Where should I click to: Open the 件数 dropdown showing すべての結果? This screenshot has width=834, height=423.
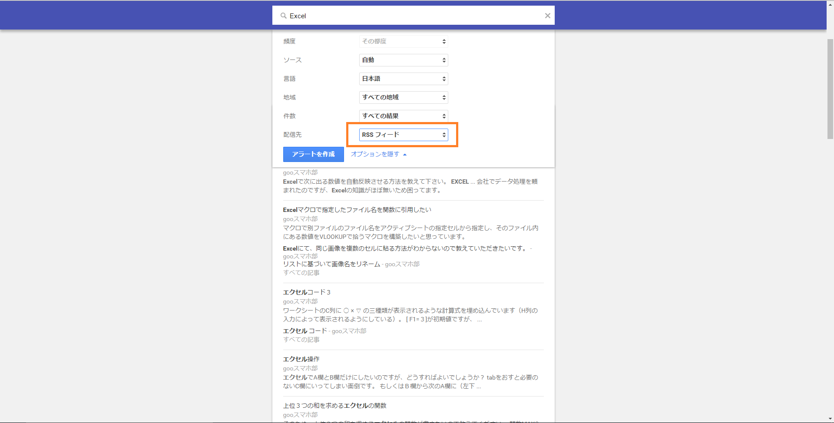(404, 116)
